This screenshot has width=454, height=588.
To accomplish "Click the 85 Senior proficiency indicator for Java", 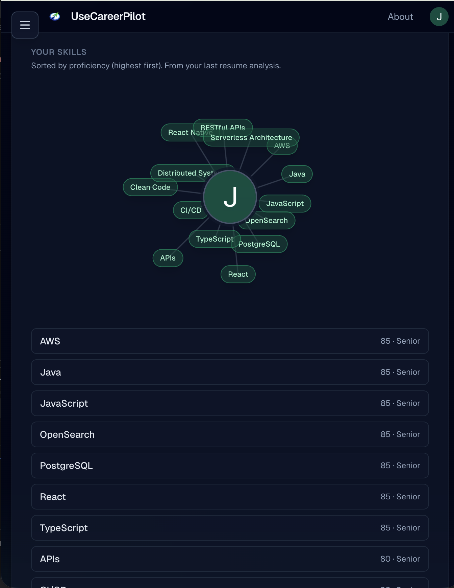I will [x=400, y=372].
